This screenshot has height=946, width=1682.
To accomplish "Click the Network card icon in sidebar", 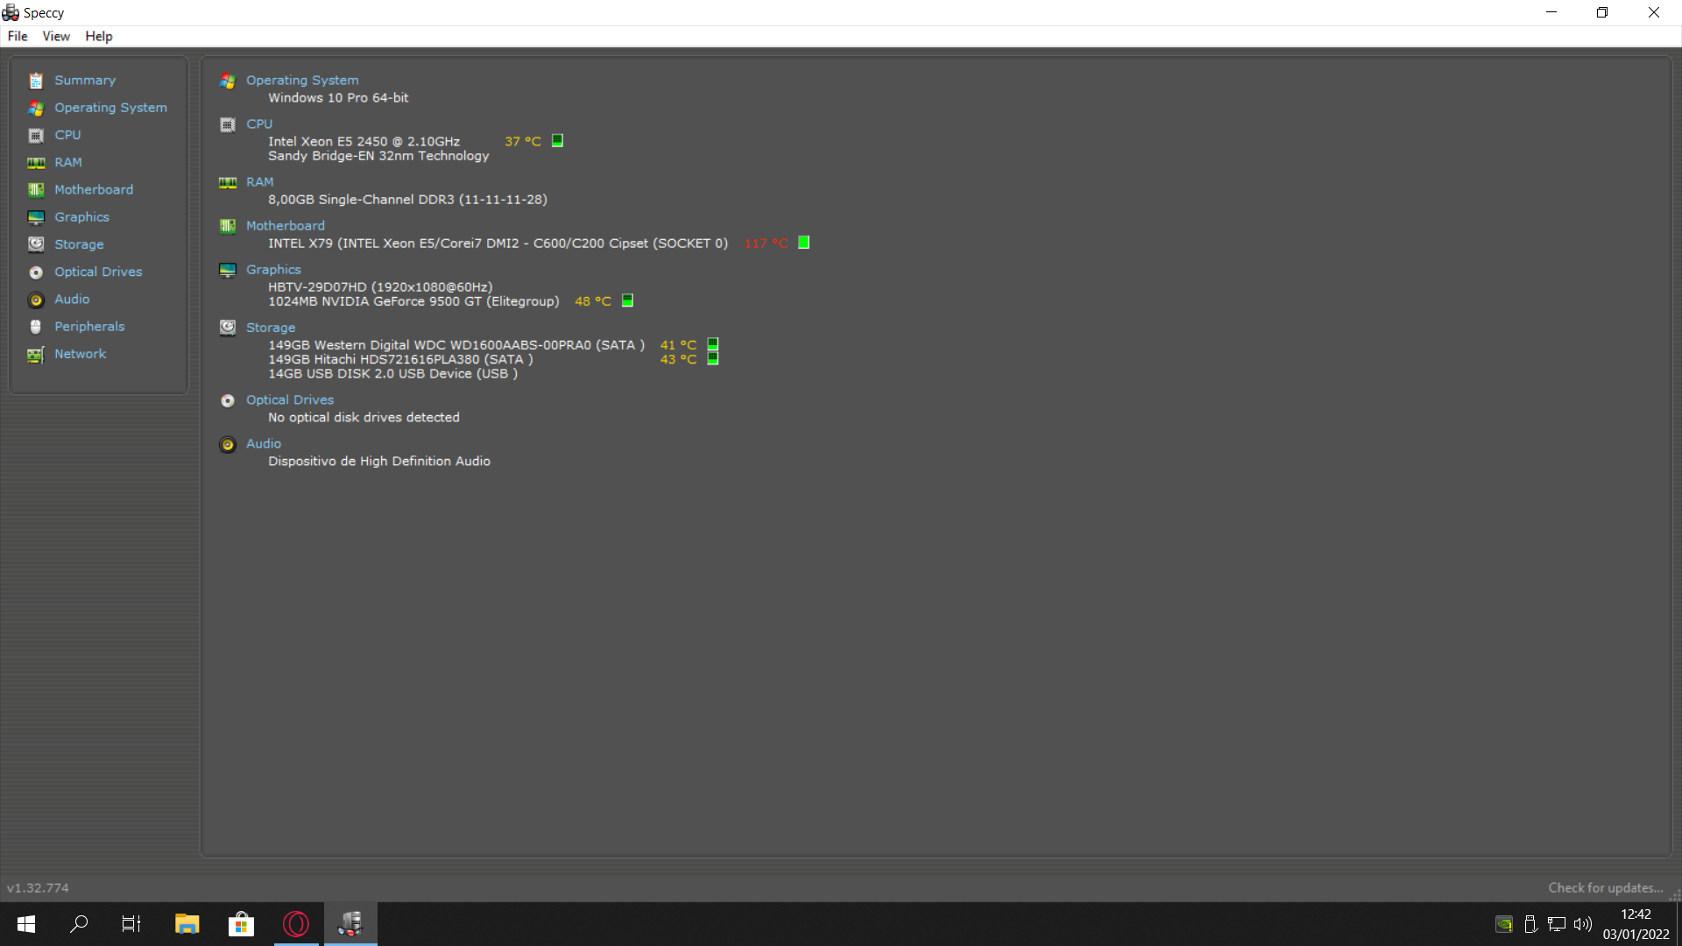I will tap(36, 354).
